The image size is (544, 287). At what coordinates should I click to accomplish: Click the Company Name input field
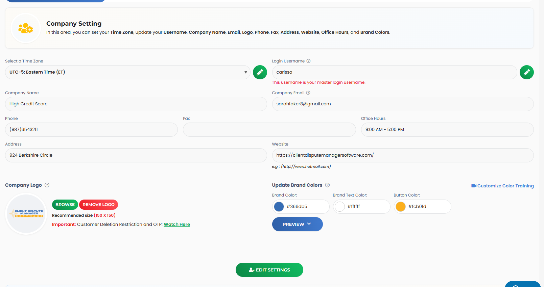[136, 104]
